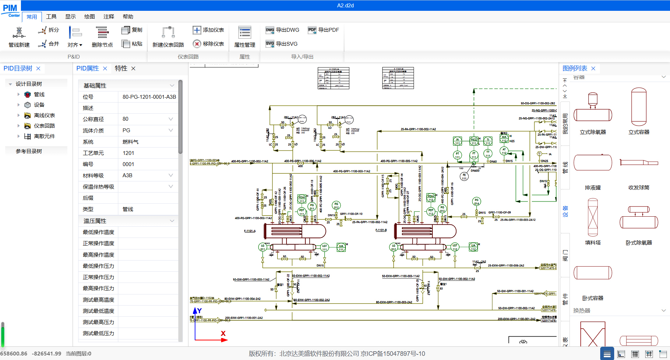Image resolution: width=670 pixels, height=360 pixels.
Task: Open the 公称直径 dropdown
Action: [171, 119]
